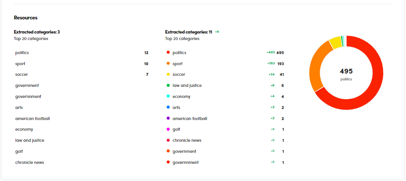Image resolution: width=406 pixels, height=181 pixels.
Task: Click the magenta dot beside golf
Action: [168, 129]
